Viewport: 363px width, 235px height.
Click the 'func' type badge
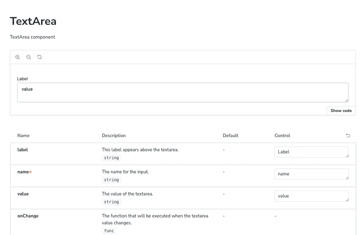(x=109, y=231)
